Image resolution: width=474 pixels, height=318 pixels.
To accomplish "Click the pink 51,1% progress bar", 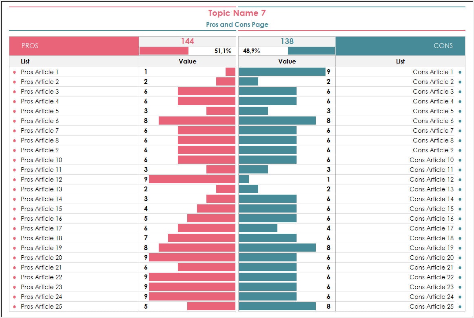I will (164, 50).
